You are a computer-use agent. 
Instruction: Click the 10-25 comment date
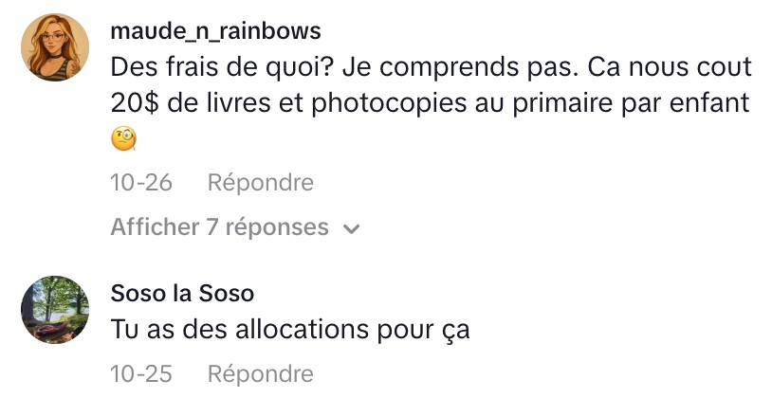[x=141, y=374]
